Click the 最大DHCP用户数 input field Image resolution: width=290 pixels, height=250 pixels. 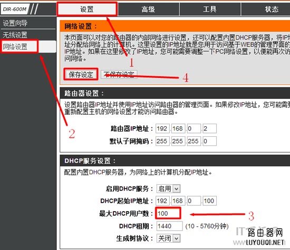point(168,214)
